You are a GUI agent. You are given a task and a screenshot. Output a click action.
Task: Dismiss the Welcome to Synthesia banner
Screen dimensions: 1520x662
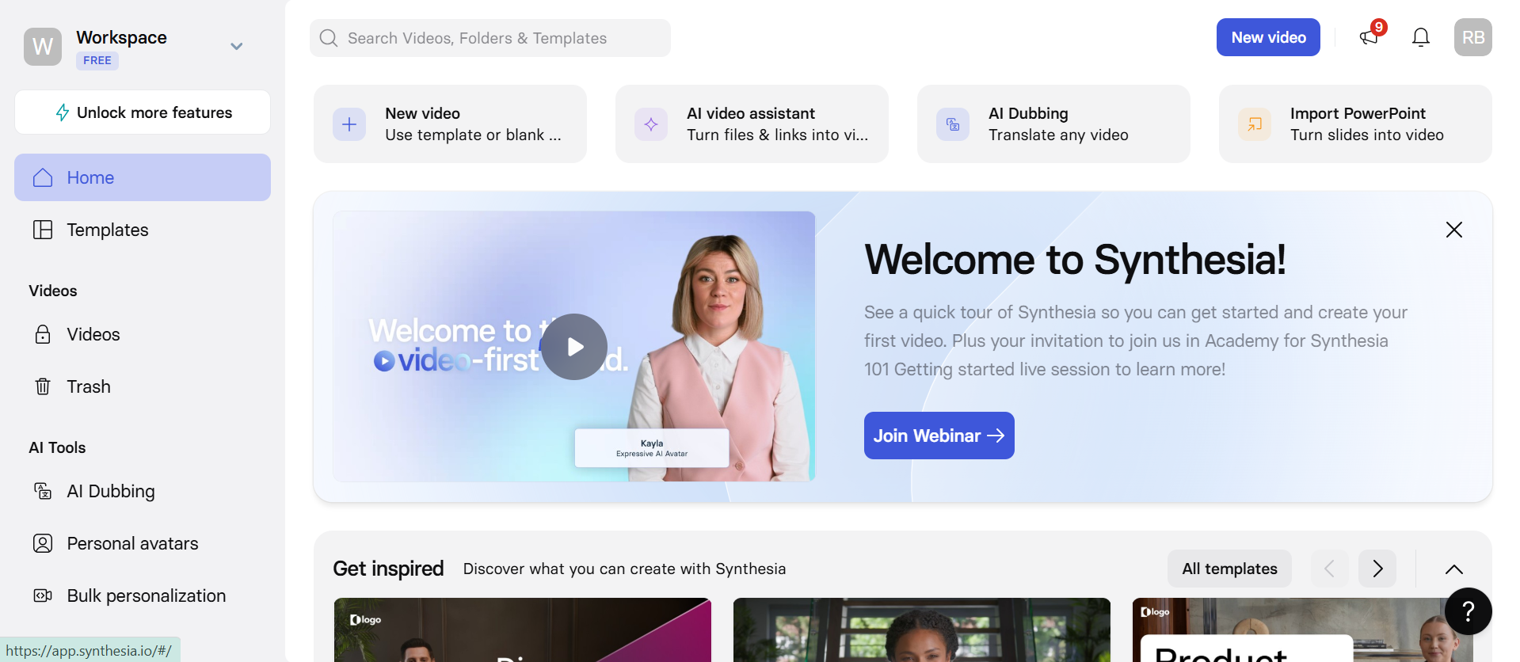[1453, 230]
